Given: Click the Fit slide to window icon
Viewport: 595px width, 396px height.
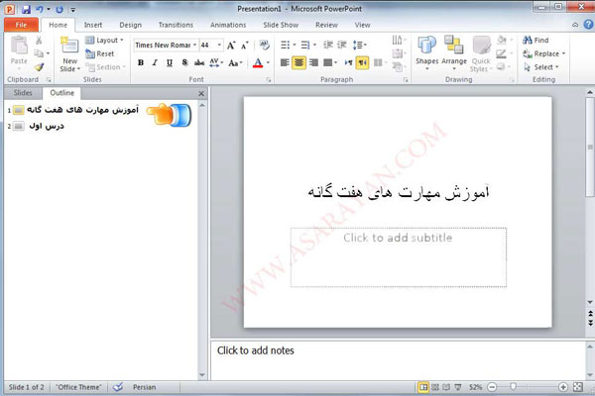Looking at the screenshot, I should (579, 386).
